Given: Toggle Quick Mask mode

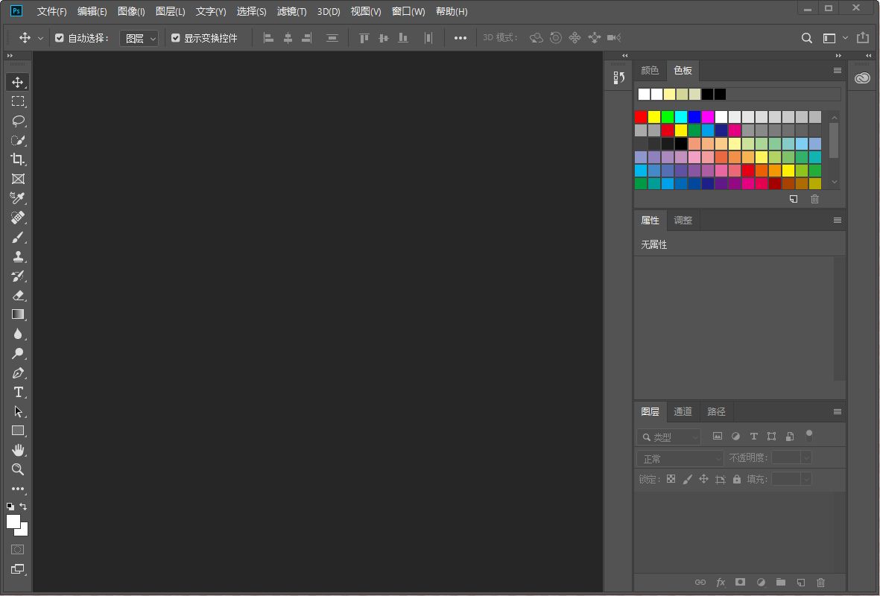Looking at the screenshot, I should tap(18, 549).
